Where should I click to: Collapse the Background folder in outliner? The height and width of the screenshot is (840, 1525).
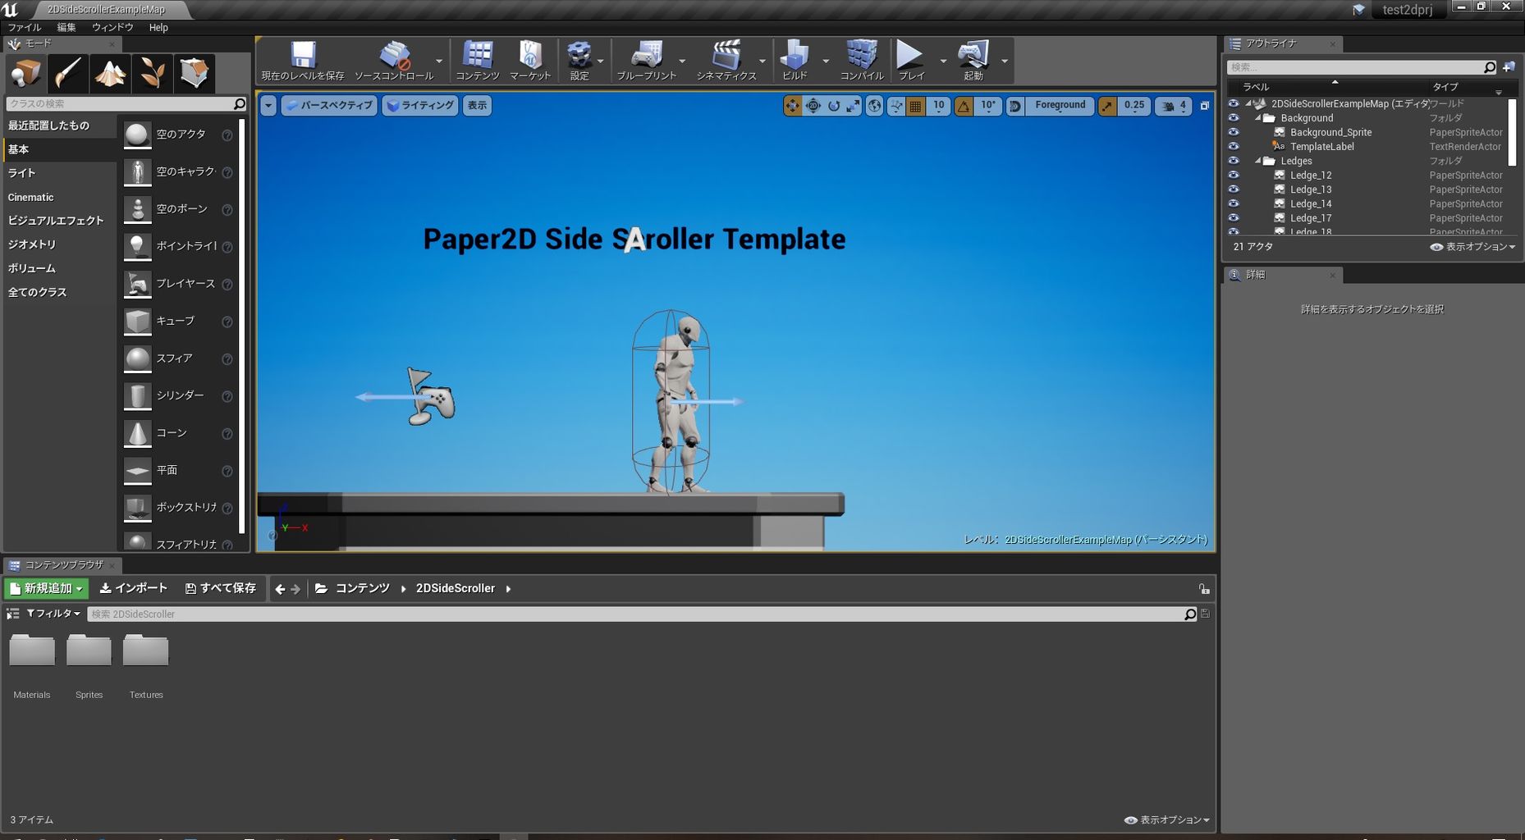[x=1258, y=118]
